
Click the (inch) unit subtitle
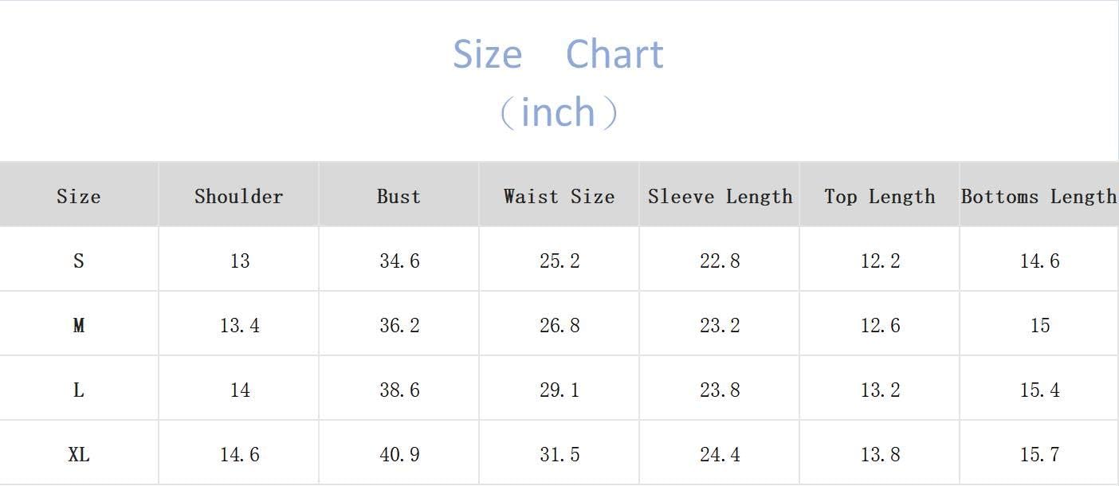[558, 112]
